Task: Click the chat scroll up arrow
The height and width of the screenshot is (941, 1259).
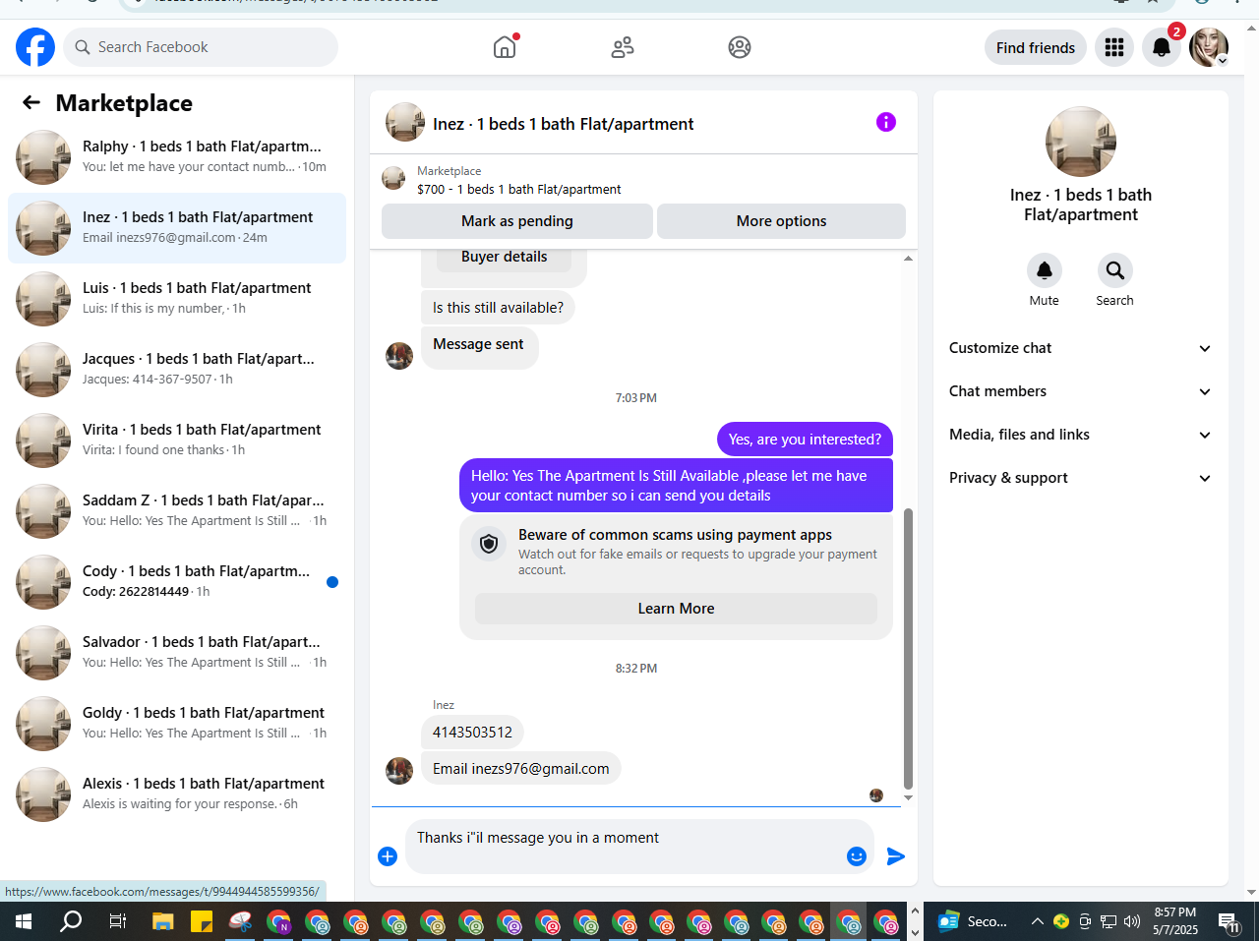Action: click(908, 259)
